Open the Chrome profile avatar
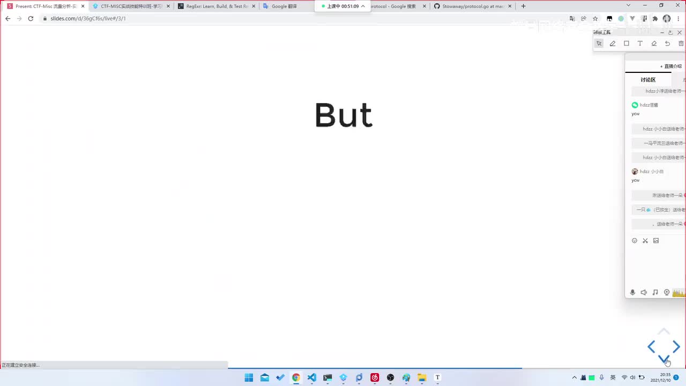686x386 pixels. coord(667,18)
